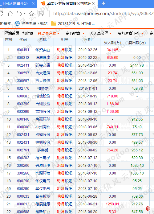The image size is (154, 214).
Task: Click the 卖出额(万) column header
Action: (137, 43)
